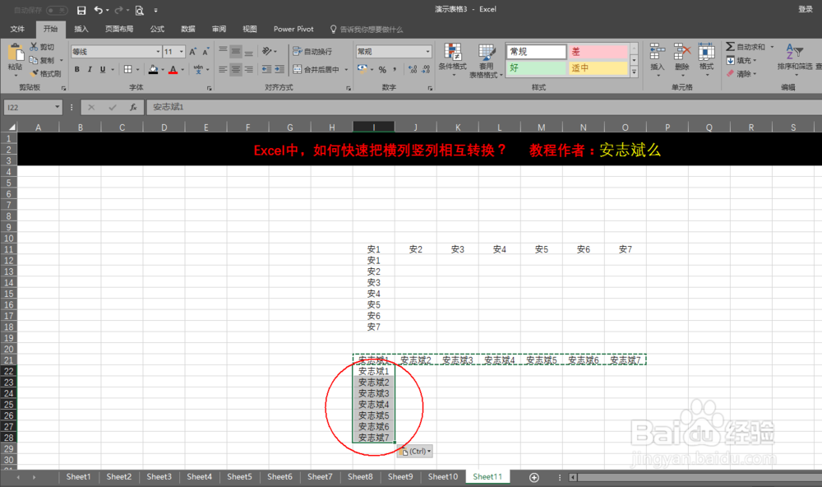Click the Copy icon in clipboard group
Screen dimensions: 822x487
point(34,60)
